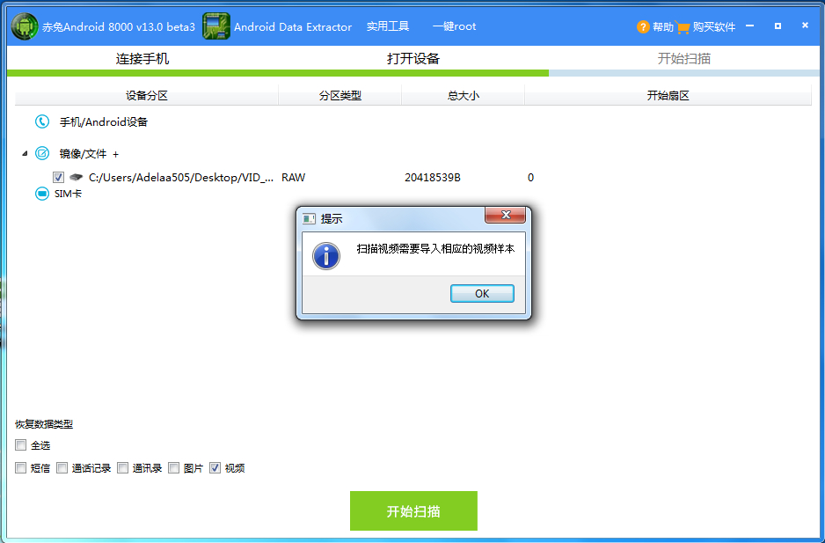Switch to 开始扫描 step tab

coord(684,58)
